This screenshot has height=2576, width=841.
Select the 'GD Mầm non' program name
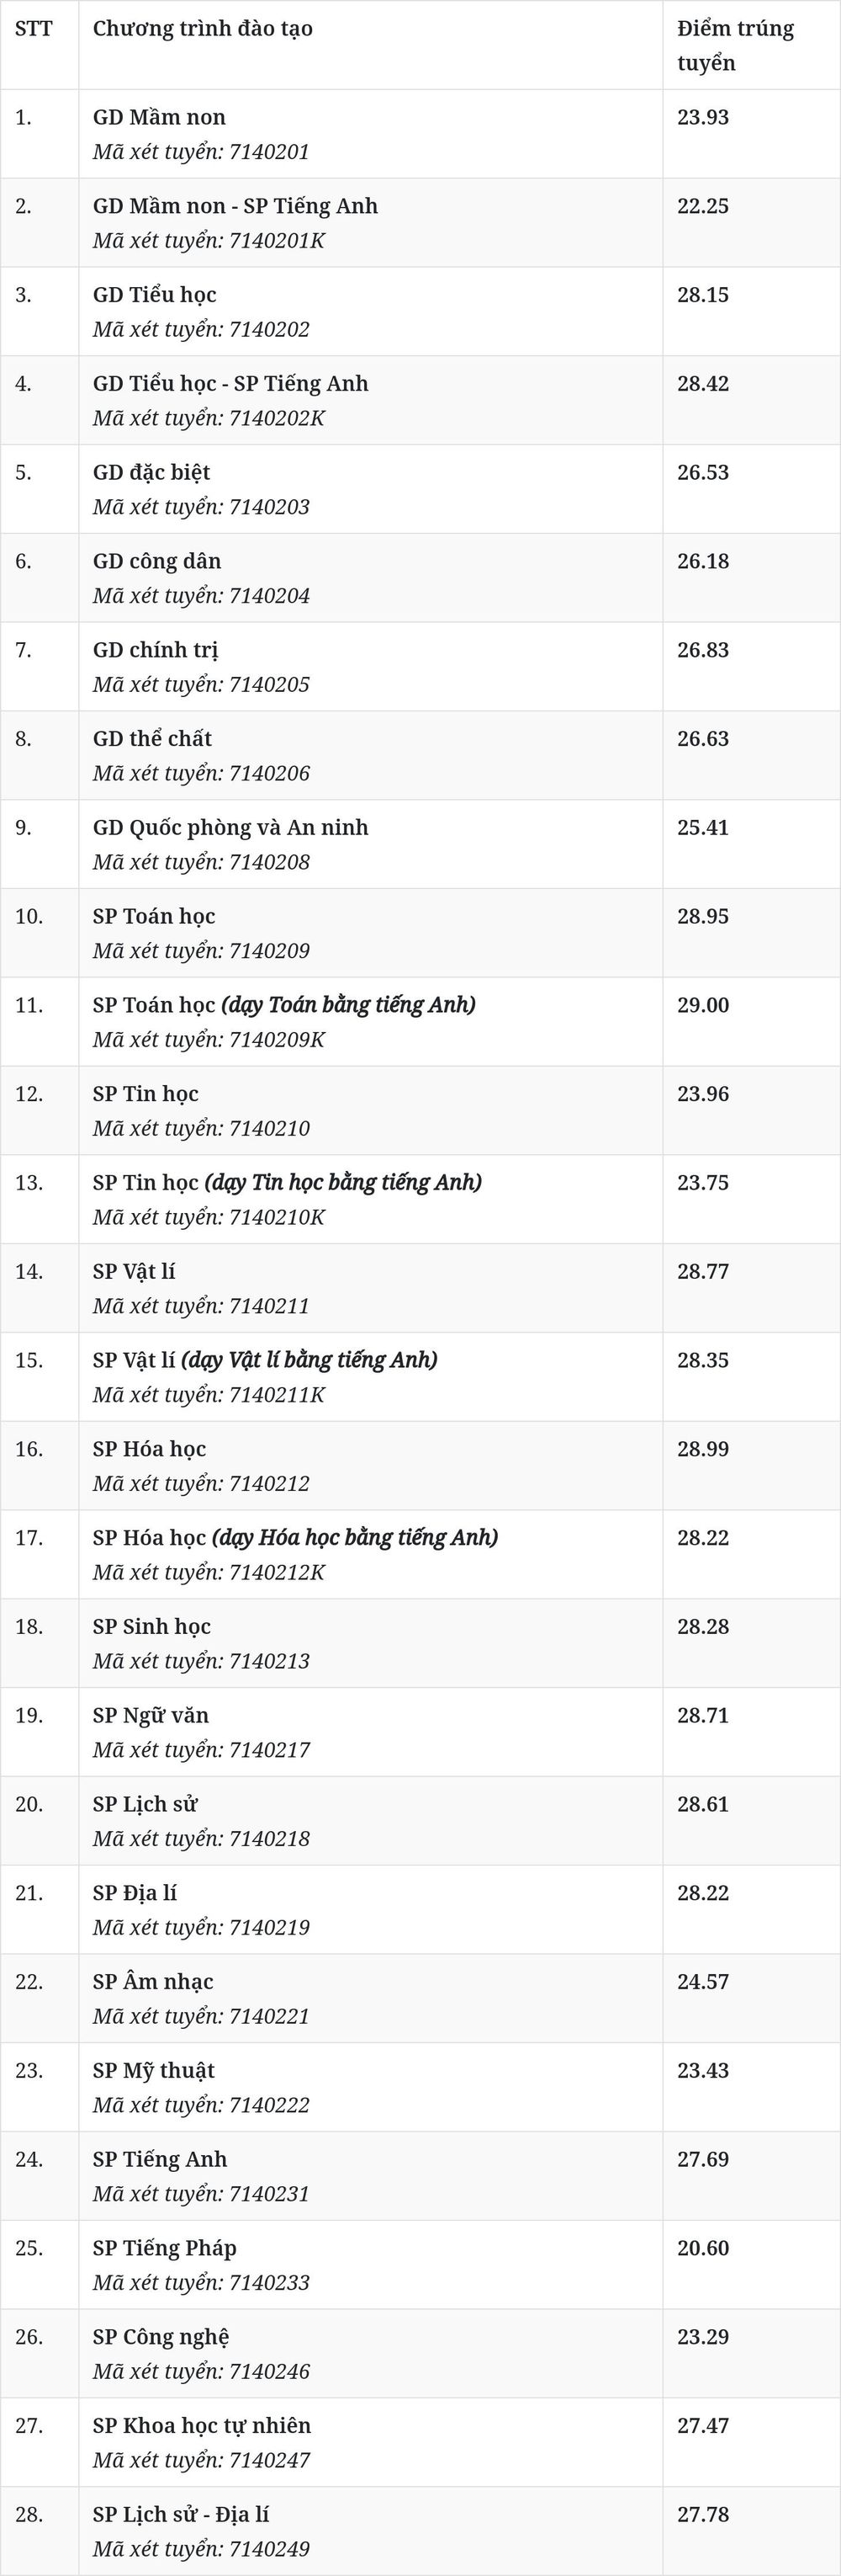(x=160, y=118)
